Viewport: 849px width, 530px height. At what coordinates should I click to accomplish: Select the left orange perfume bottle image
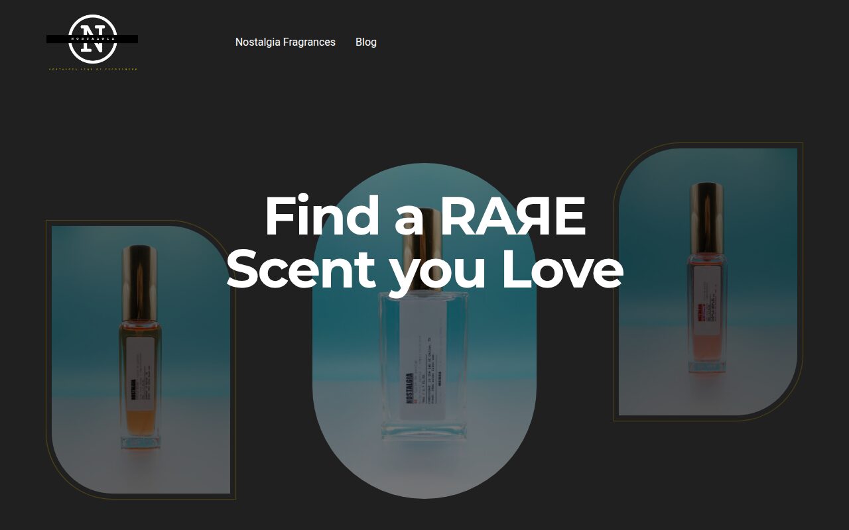point(141,360)
